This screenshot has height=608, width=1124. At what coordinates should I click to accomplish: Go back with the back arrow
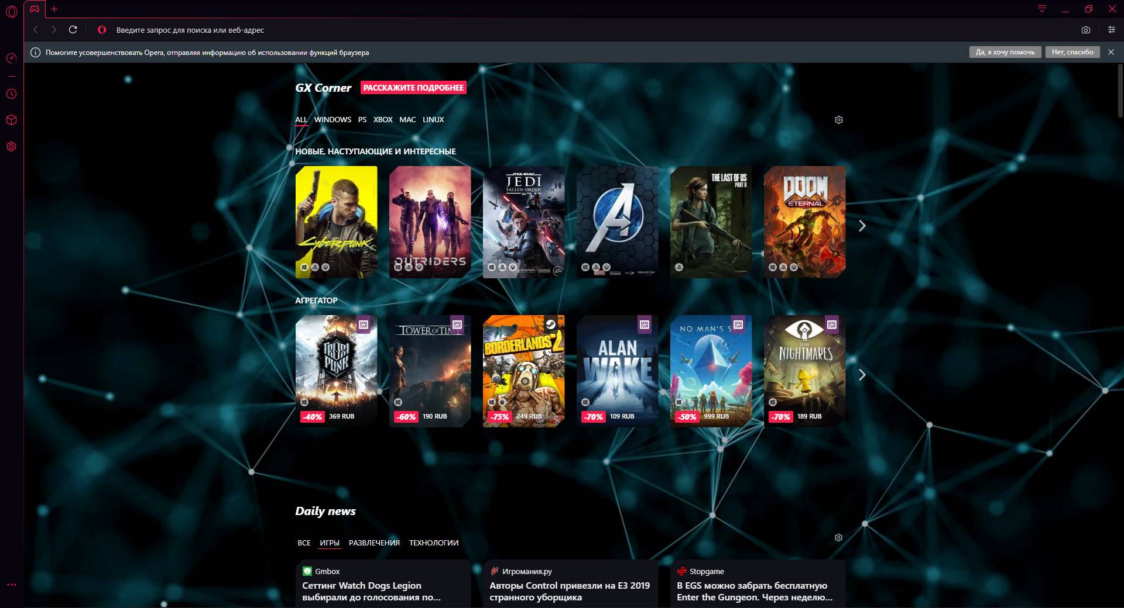[x=36, y=30]
